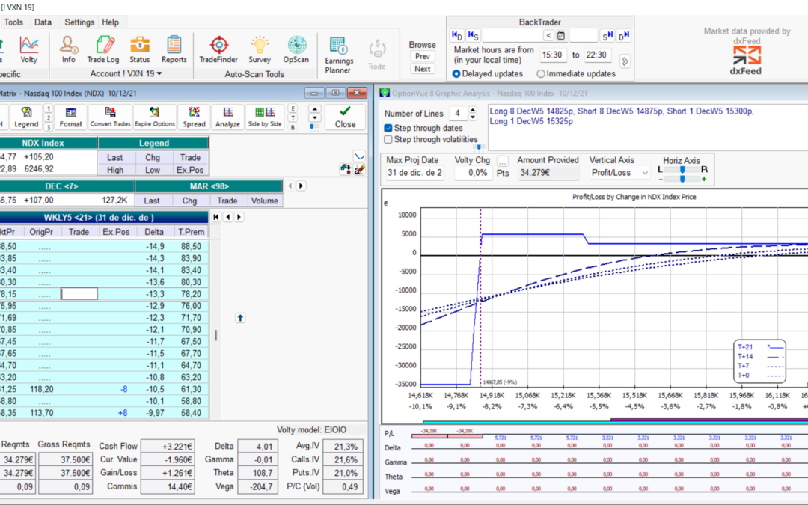
Task: Toggle the B view button
Action: (293, 126)
